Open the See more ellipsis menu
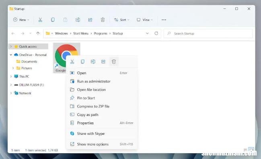The image size is (261, 159). 164,20
